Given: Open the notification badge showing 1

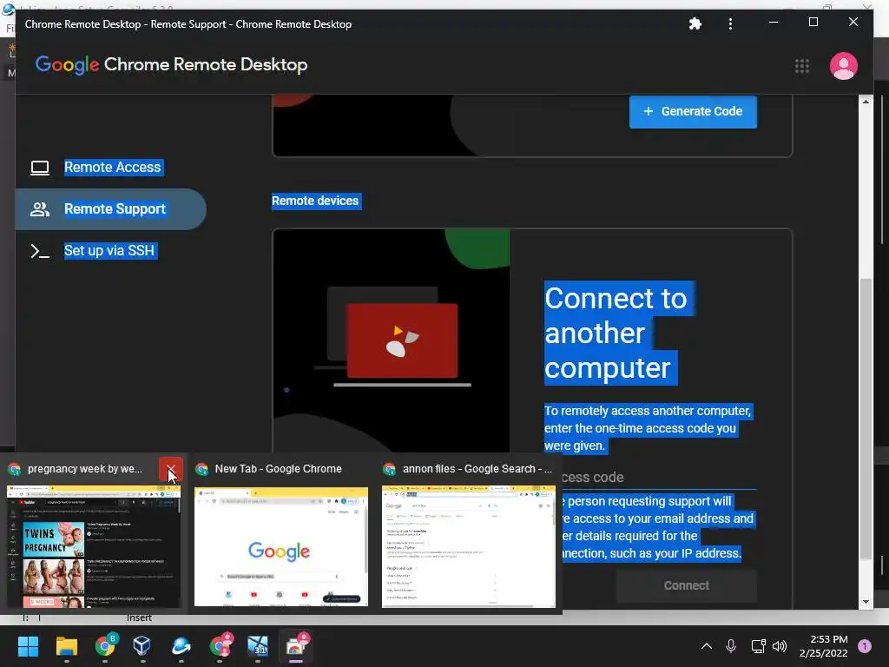Looking at the screenshot, I should pyautogui.click(x=865, y=646).
